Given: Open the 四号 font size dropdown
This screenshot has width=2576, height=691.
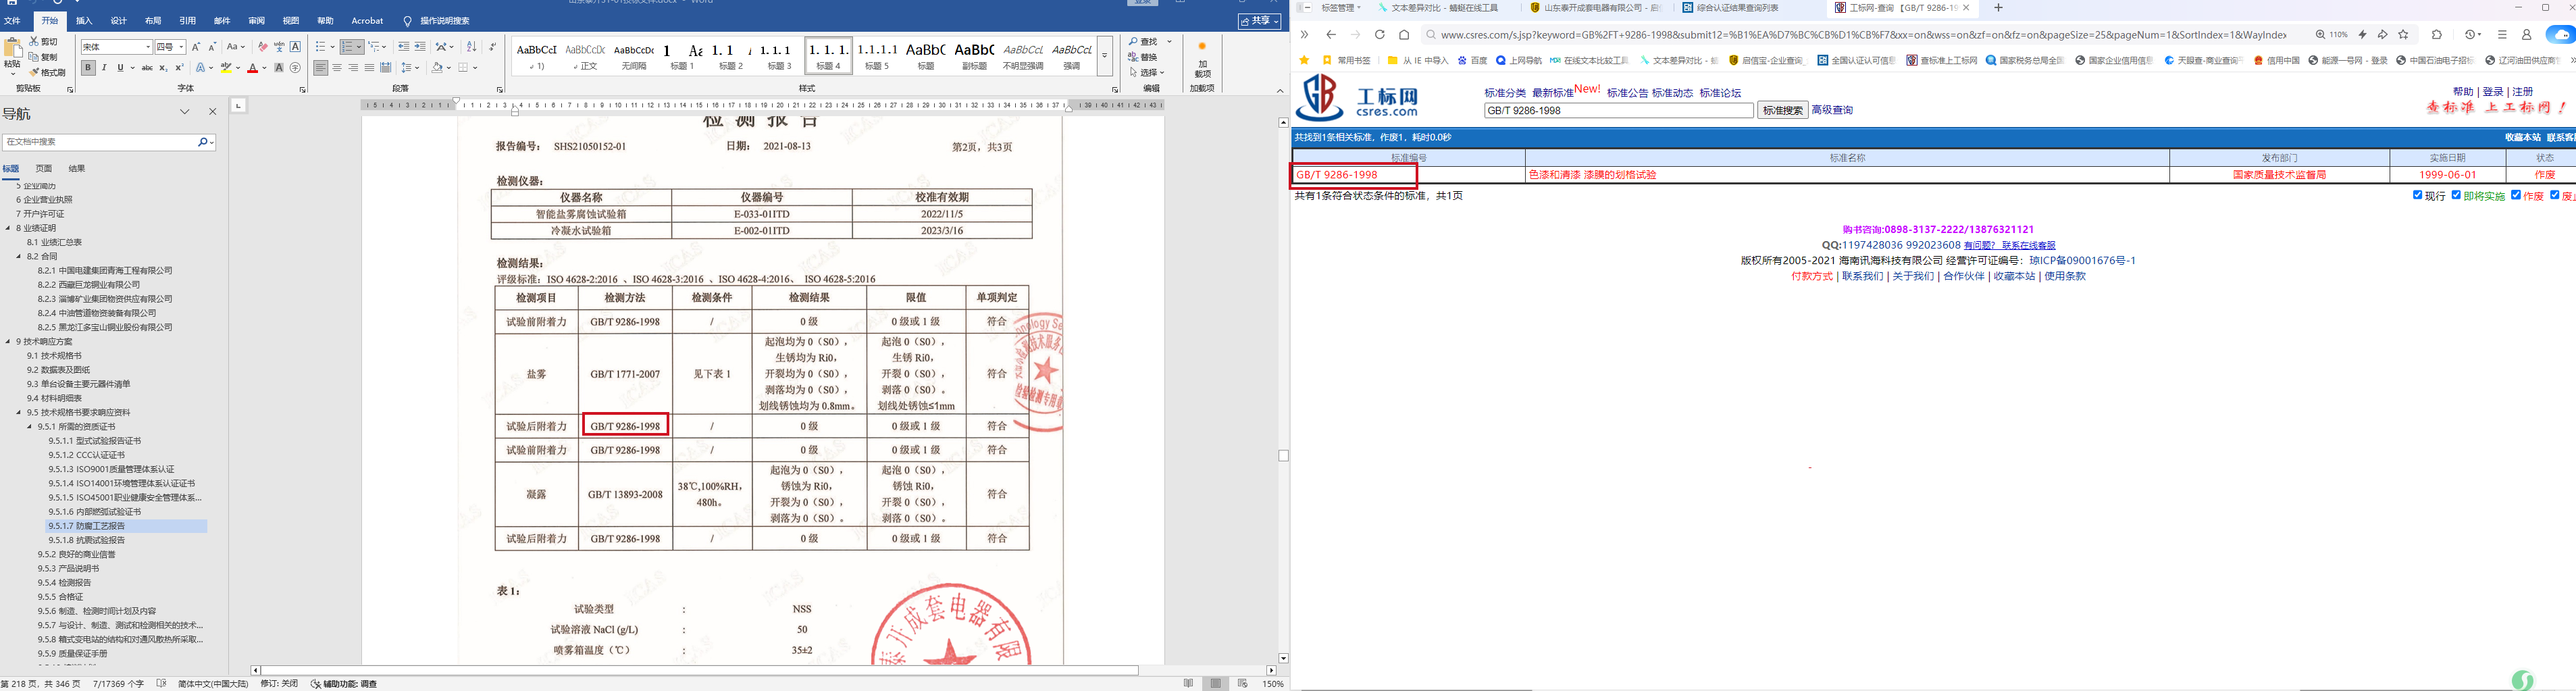Looking at the screenshot, I should [181, 47].
